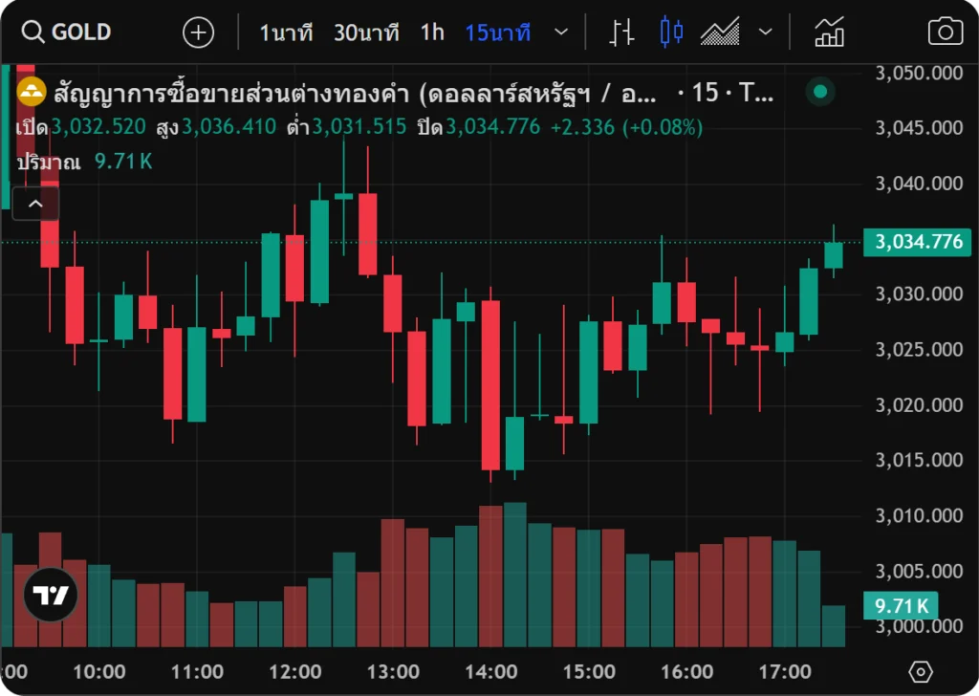This screenshot has width=979, height=696.
Task: Select the 15นาที timeframe button
Action: 497,33
